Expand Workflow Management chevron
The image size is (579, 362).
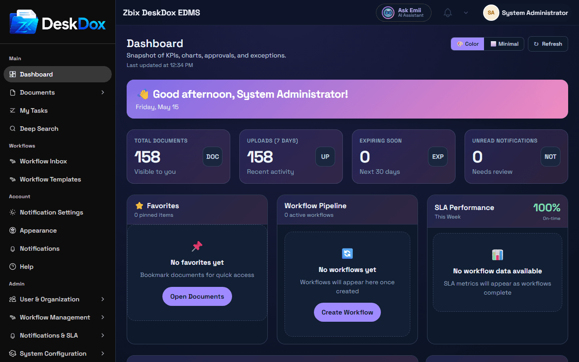pos(103,317)
